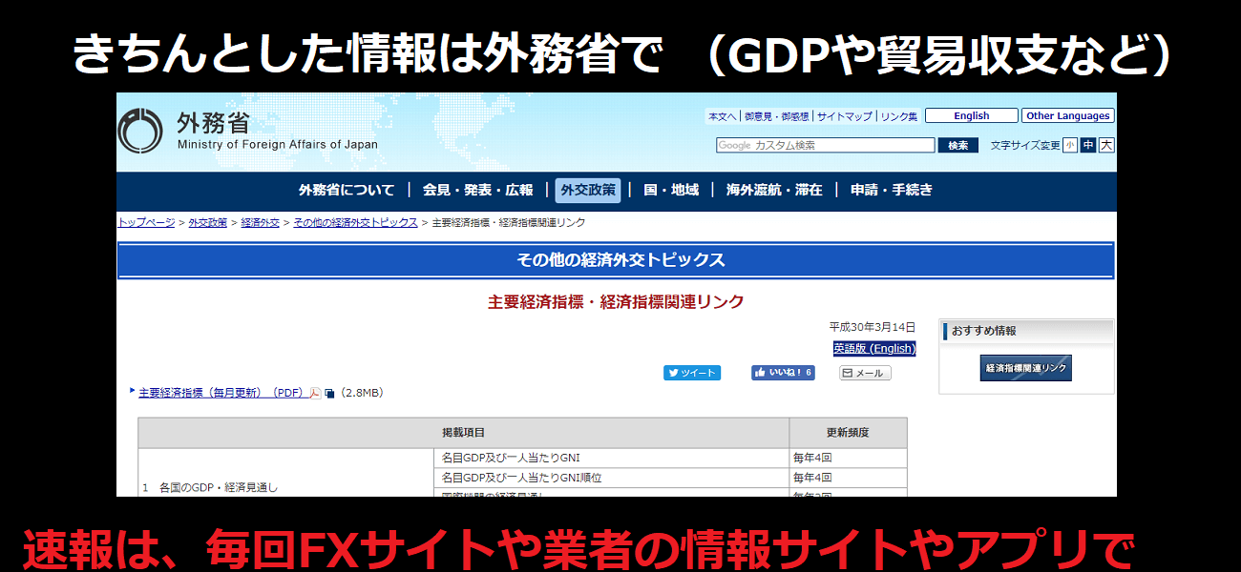This screenshot has height=572, width=1241.
Task: Click the メール envelope share button
Action: tap(864, 373)
